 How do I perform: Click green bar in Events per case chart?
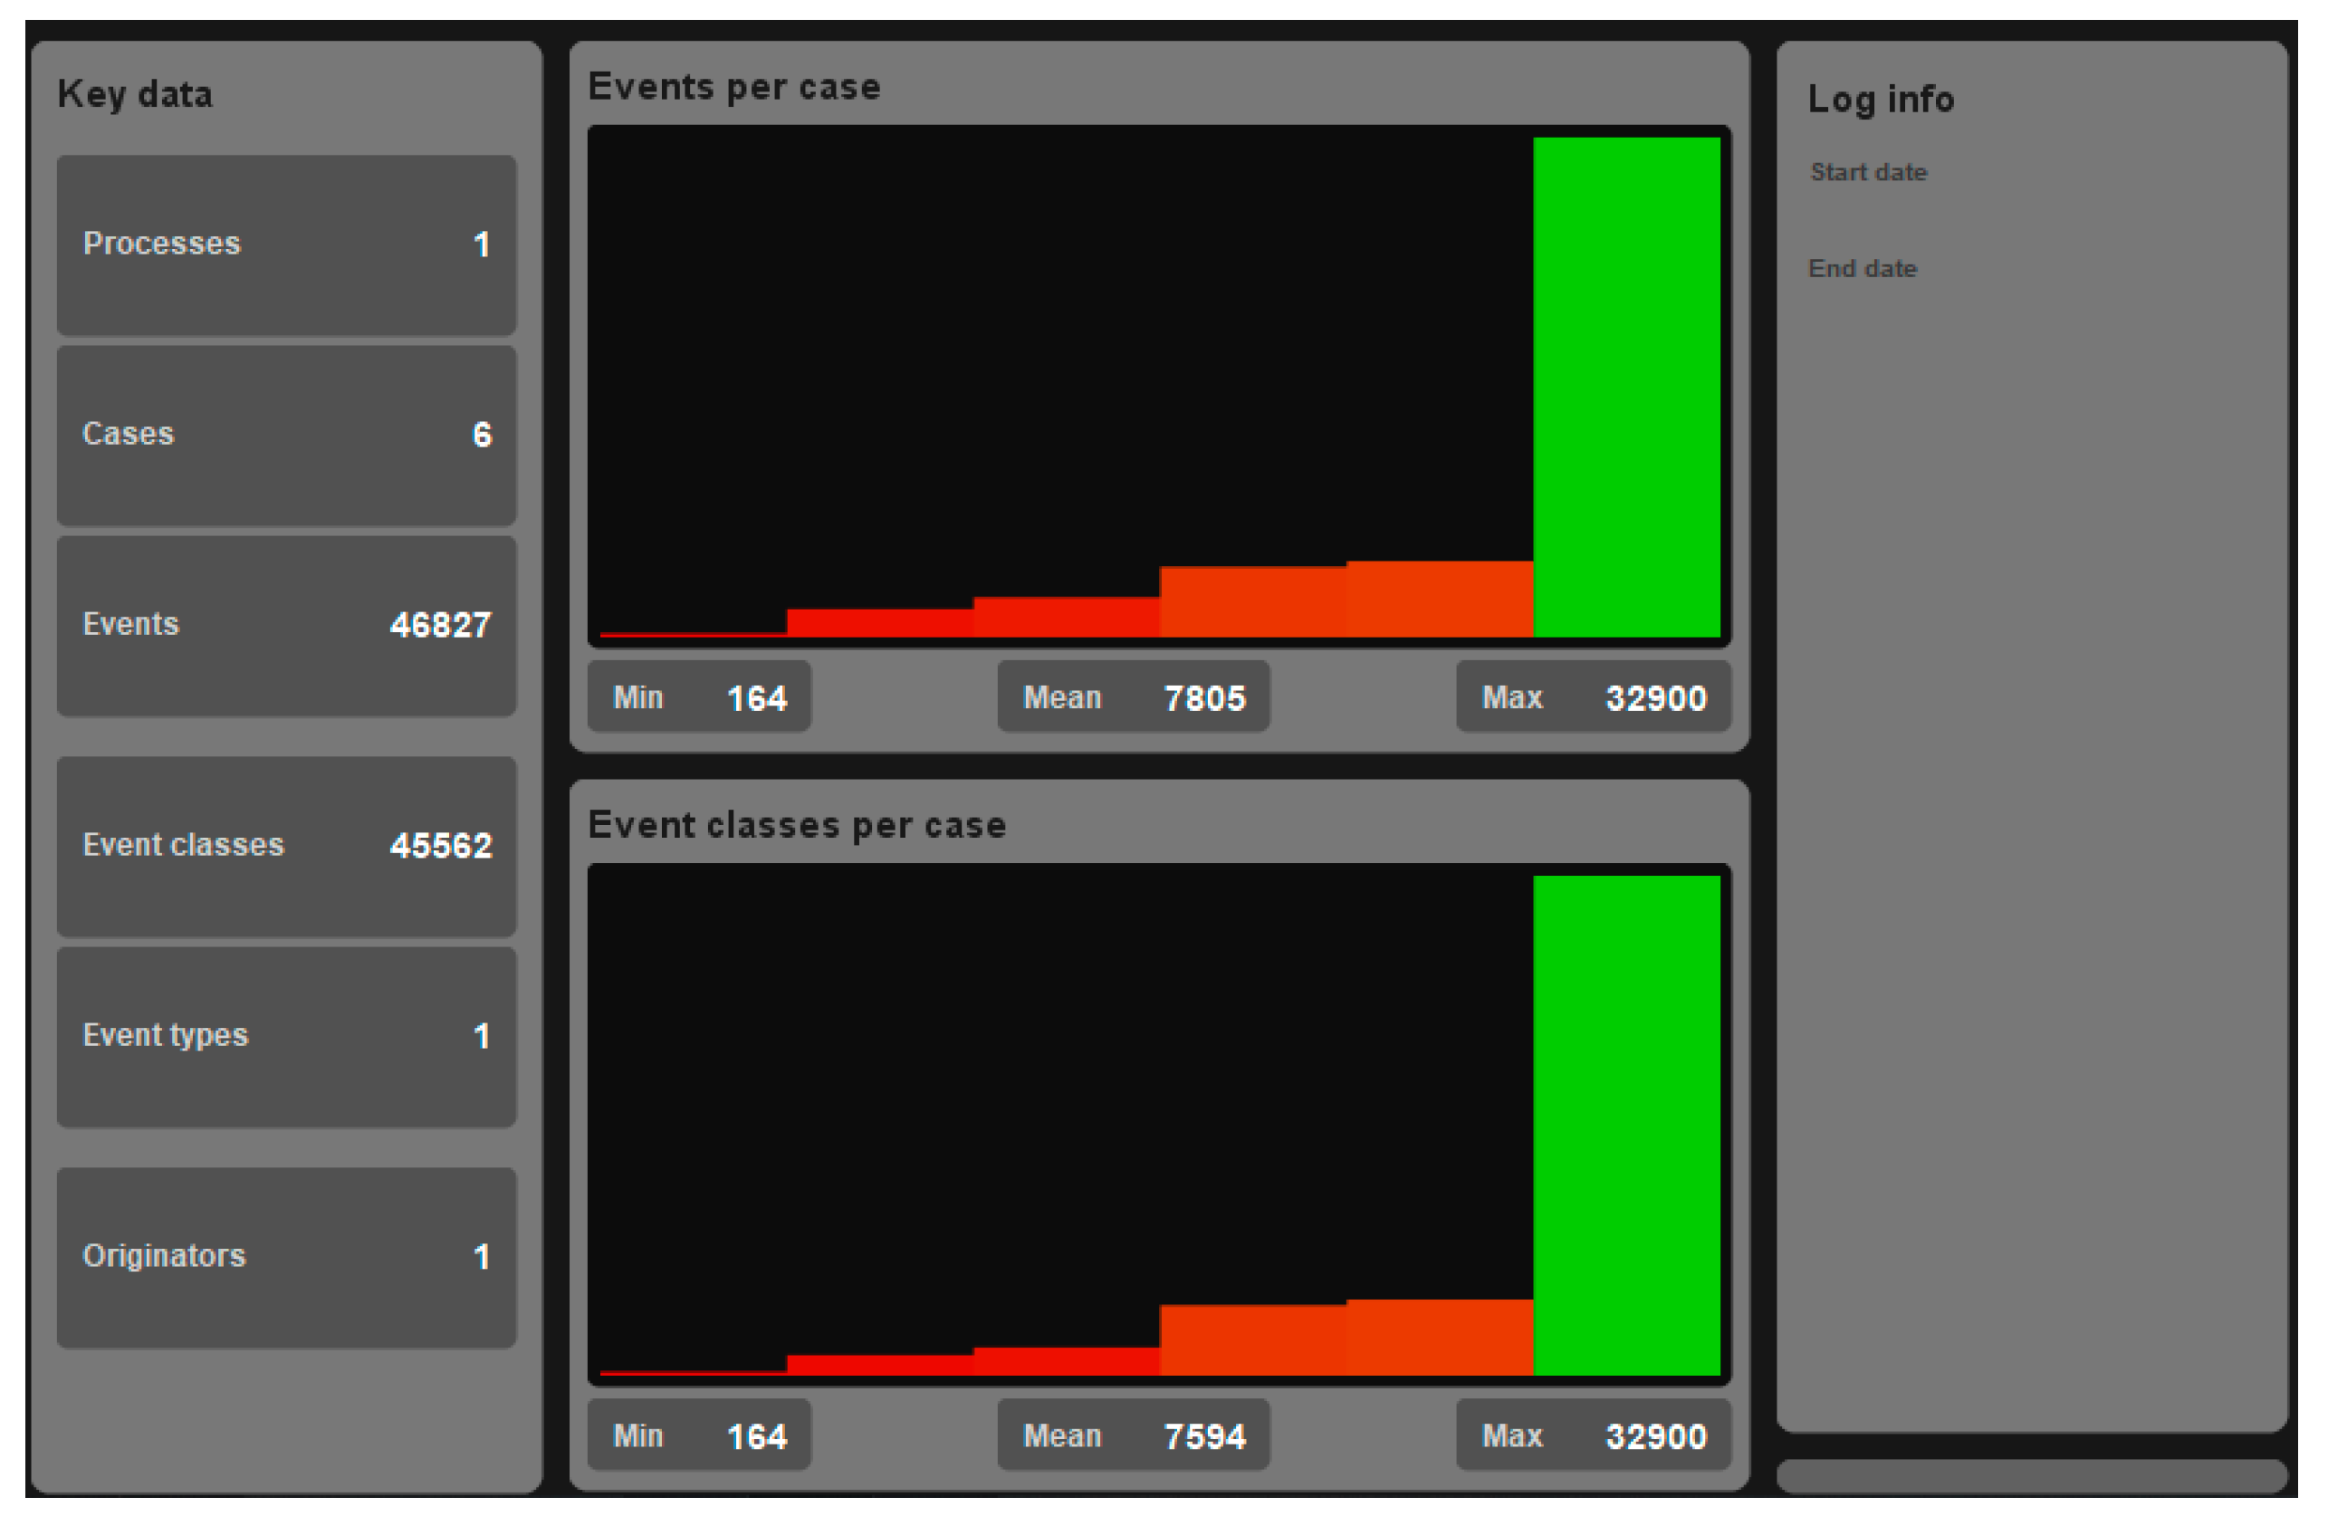coord(1626,388)
